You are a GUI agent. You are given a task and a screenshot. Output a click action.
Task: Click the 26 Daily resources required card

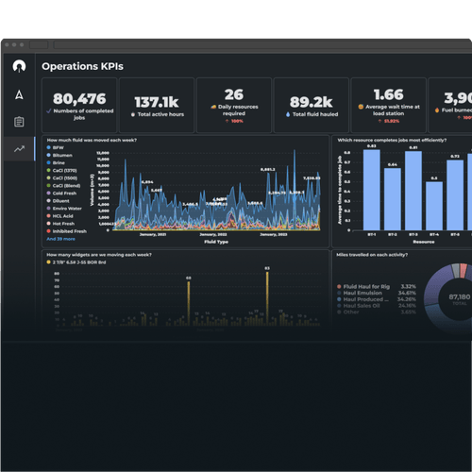(x=234, y=106)
